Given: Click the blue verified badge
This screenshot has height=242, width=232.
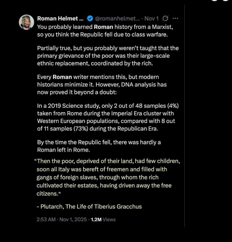Looking at the screenshot, I should click(x=90, y=19).
